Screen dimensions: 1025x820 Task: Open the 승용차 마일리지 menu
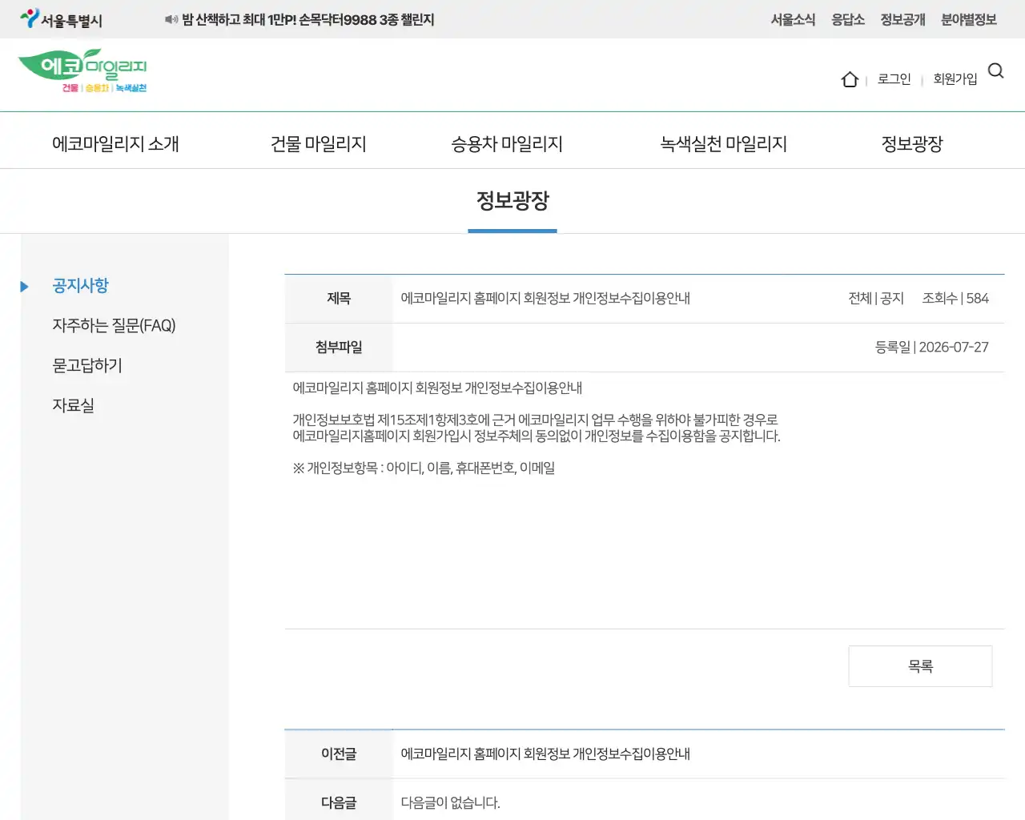507,143
